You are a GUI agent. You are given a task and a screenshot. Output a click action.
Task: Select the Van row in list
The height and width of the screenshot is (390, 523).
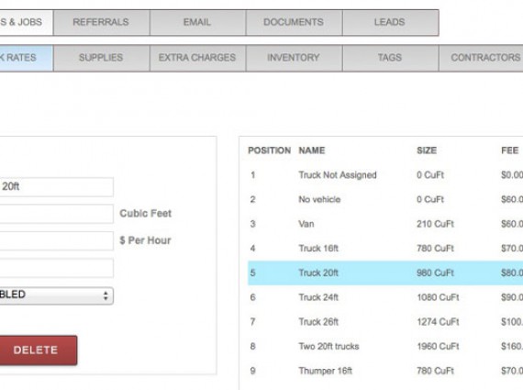pyautogui.click(x=385, y=224)
